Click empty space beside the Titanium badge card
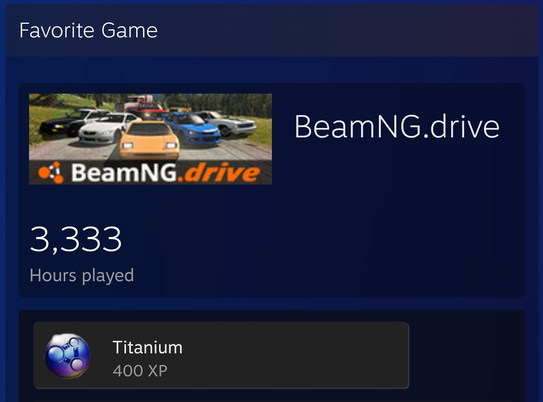This screenshot has height=402, width=543. (467, 355)
